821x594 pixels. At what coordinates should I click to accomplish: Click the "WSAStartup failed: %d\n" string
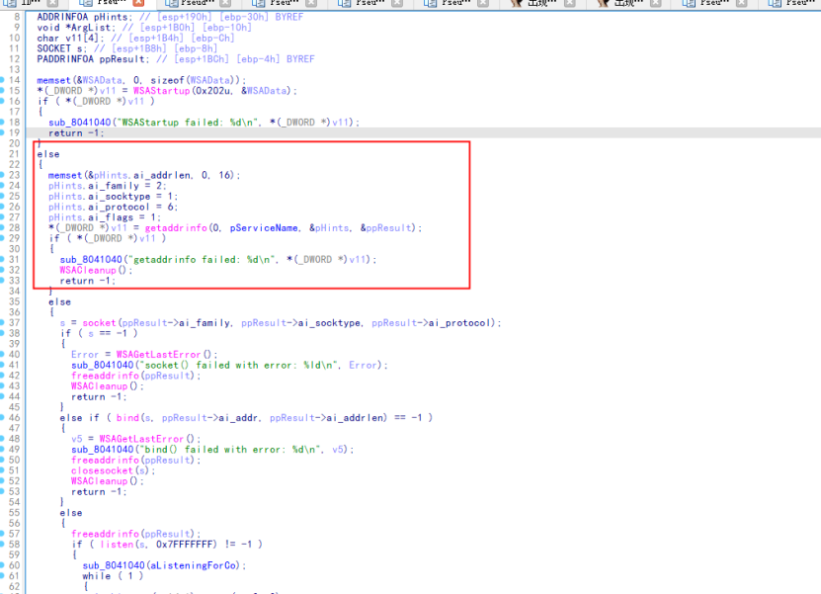pos(188,122)
